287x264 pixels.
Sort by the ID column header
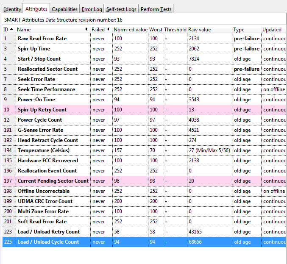click(x=9, y=30)
